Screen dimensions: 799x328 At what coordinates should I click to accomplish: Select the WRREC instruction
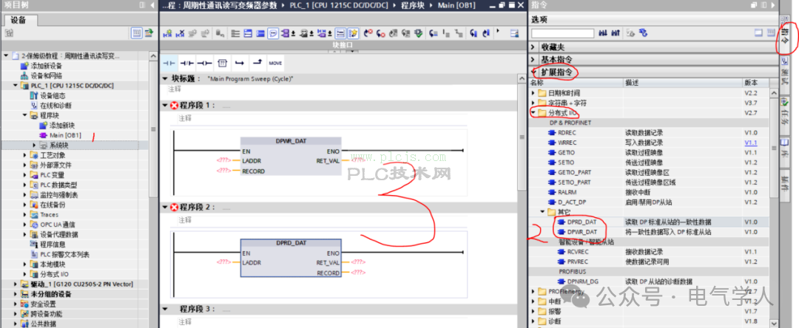[567, 143]
